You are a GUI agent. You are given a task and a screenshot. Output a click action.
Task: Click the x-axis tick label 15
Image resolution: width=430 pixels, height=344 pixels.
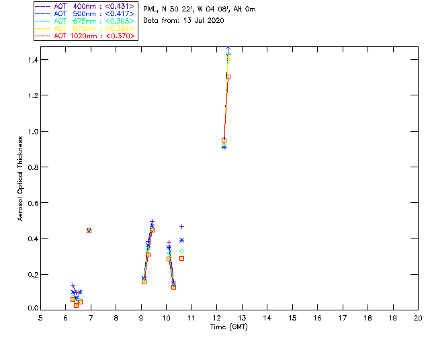(292, 318)
